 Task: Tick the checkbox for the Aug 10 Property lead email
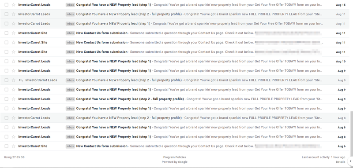6,61
